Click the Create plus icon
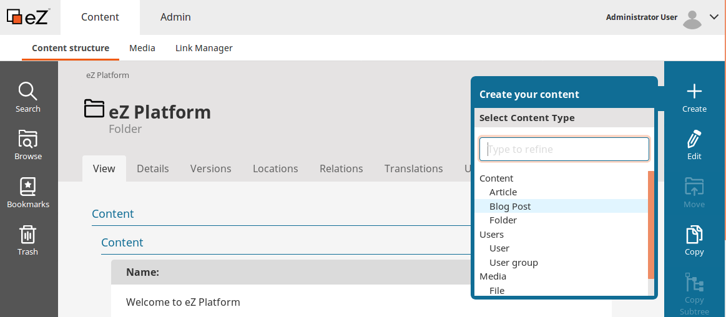This screenshot has width=726, height=317. (x=694, y=92)
